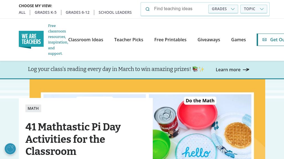Viewport: 284px width, 159px height.
Task: Click the We Are Teachers logo
Action: coord(31,40)
